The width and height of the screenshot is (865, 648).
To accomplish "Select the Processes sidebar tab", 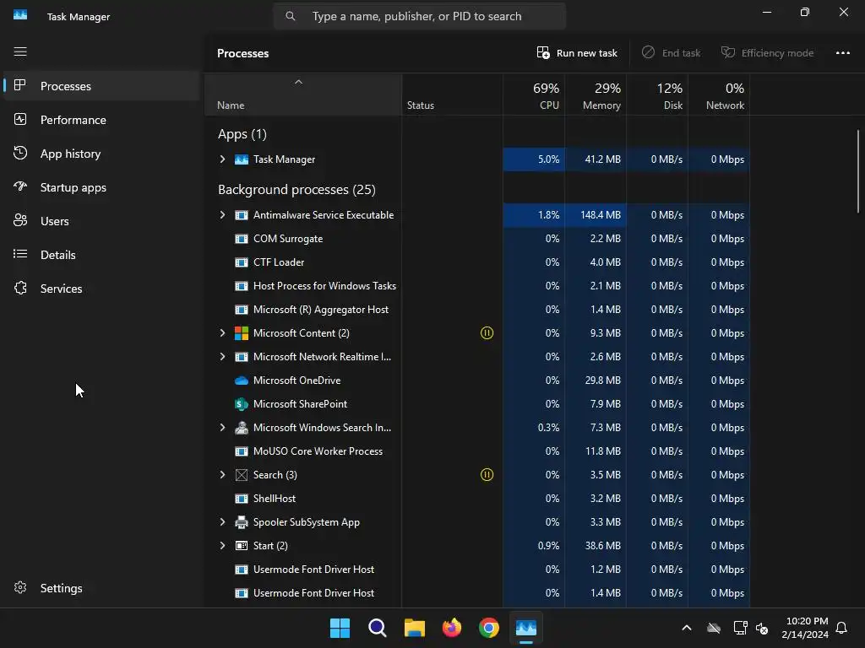I will pos(101,86).
